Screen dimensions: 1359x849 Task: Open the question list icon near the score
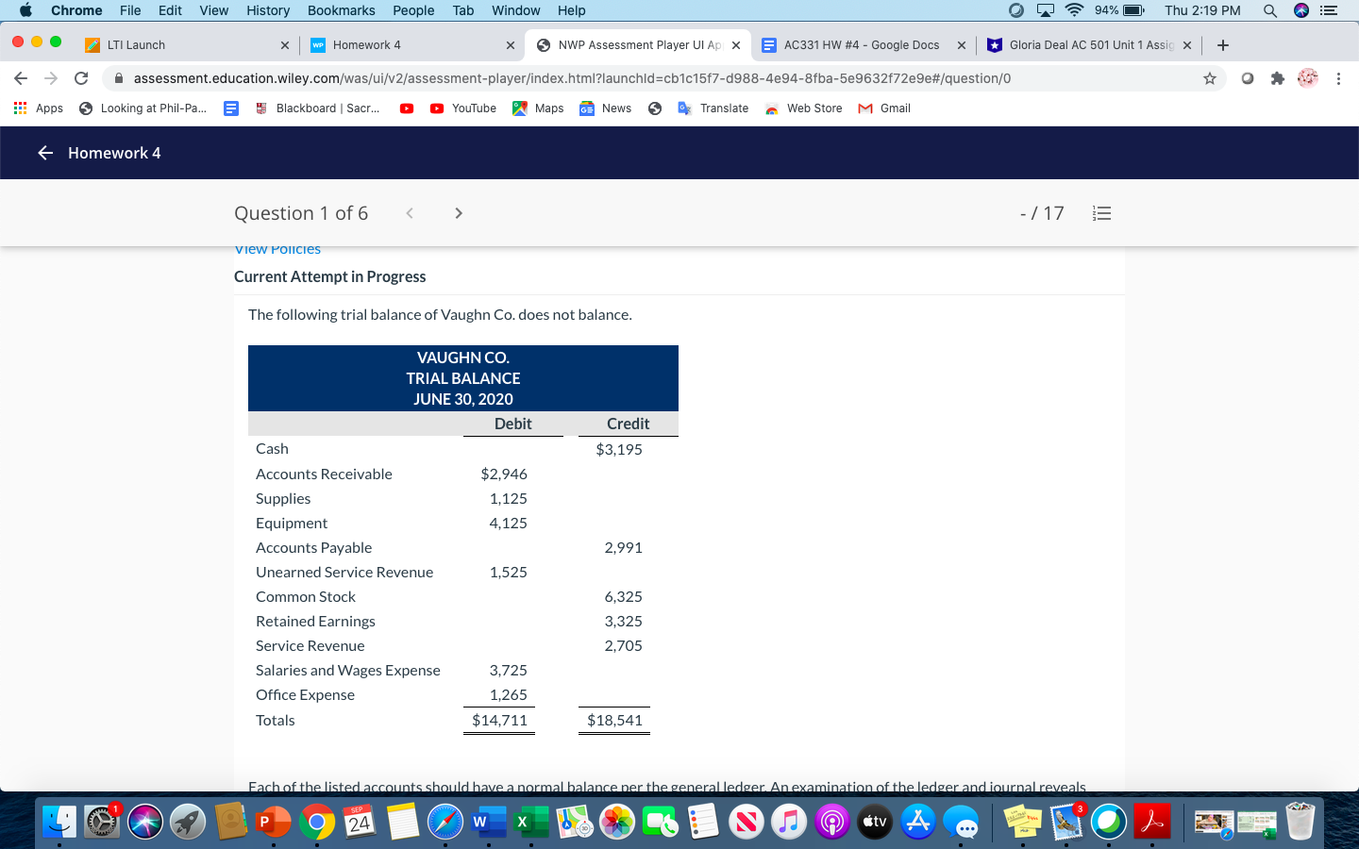click(1101, 213)
